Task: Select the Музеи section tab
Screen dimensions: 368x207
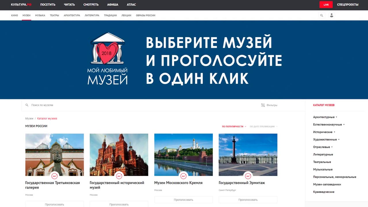Action: tap(26, 16)
